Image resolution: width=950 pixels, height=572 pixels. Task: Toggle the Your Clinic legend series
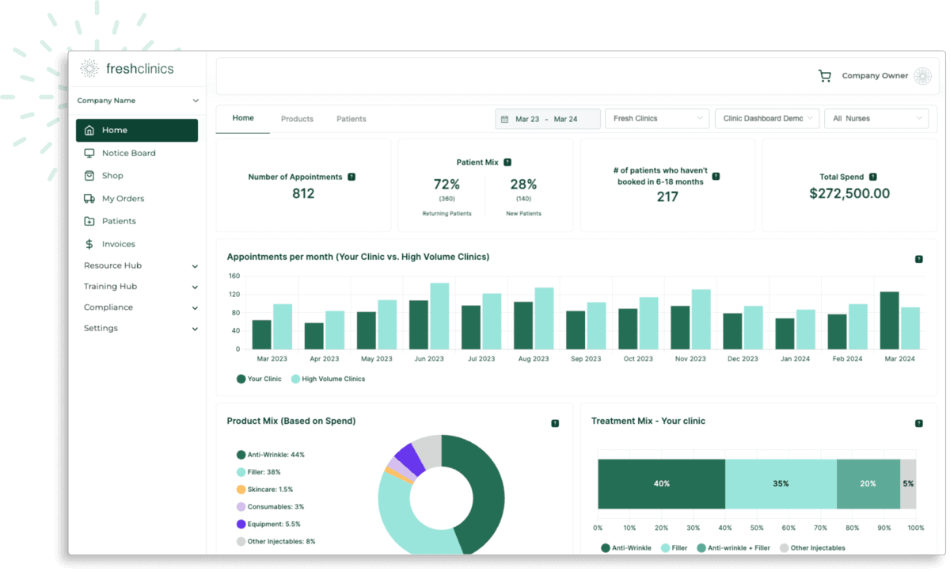click(259, 379)
